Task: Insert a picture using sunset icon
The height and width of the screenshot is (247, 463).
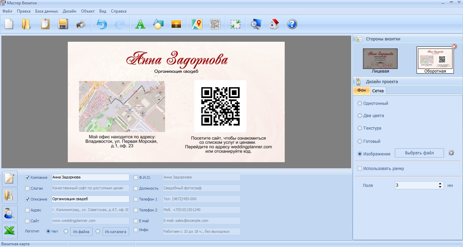Action: pyautogui.click(x=176, y=24)
